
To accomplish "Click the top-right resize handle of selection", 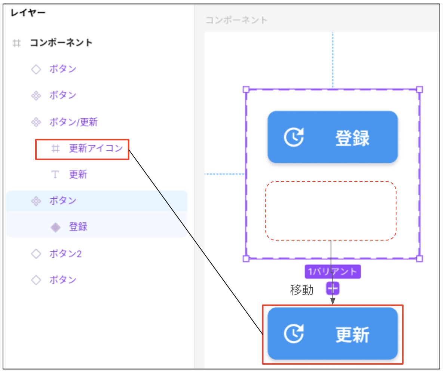I will point(420,89).
